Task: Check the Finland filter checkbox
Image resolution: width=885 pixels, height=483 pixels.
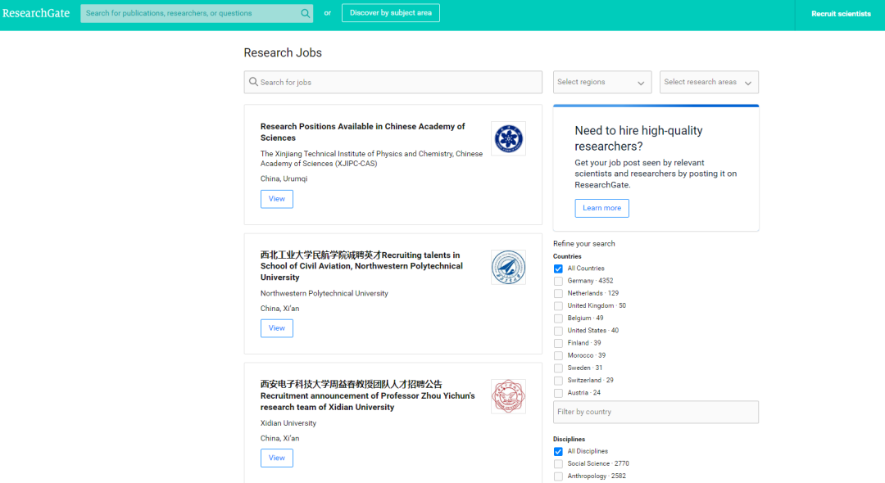Action: point(558,343)
